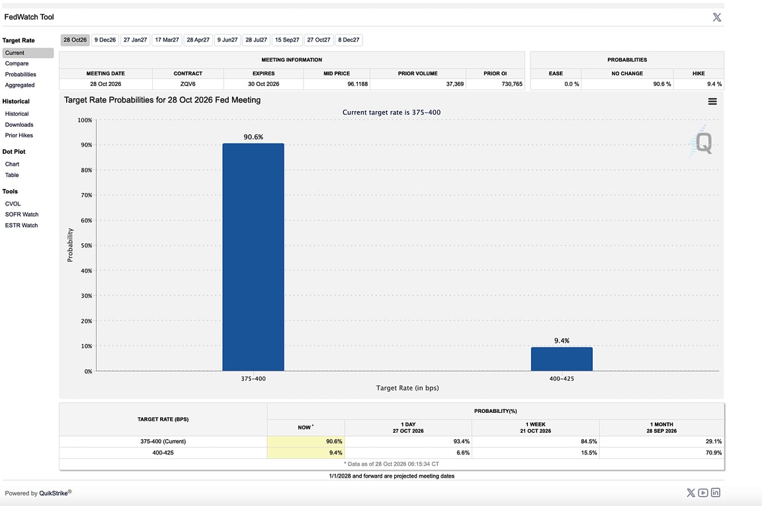762x506 pixels.
Task: Open the X icon in the footer
Action: [691, 493]
